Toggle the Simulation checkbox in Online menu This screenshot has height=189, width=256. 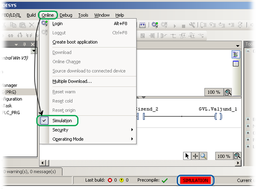pos(44,121)
